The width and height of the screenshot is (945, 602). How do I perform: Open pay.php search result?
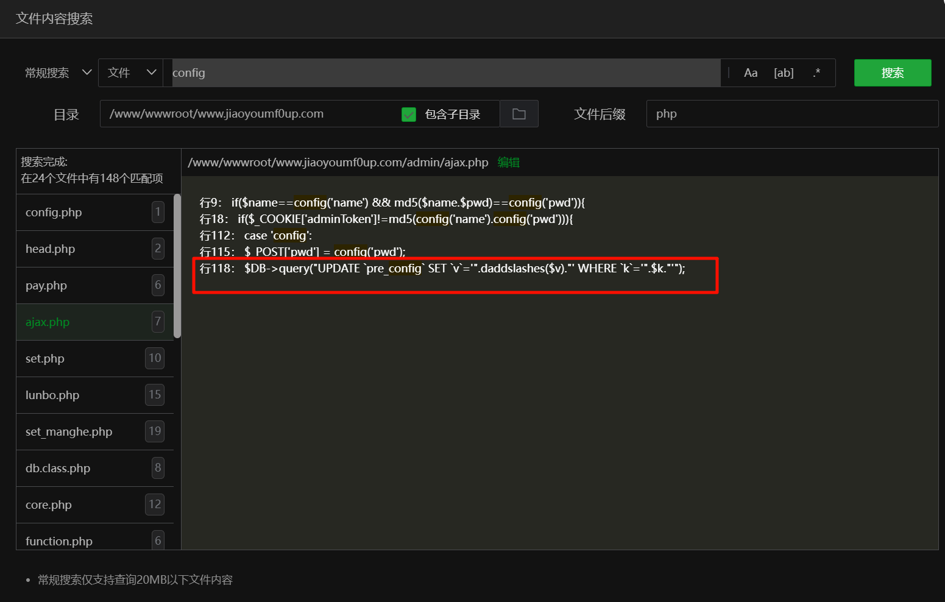click(x=46, y=286)
